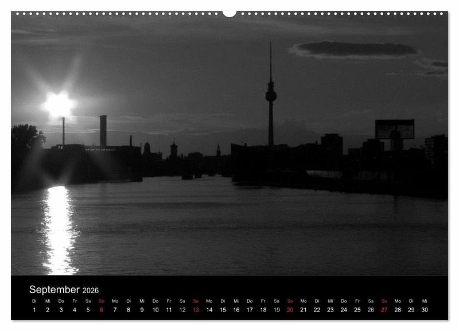459x331 pixels.
Task: Select day 14 in the date row
Action: pyautogui.click(x=209, y=310)
